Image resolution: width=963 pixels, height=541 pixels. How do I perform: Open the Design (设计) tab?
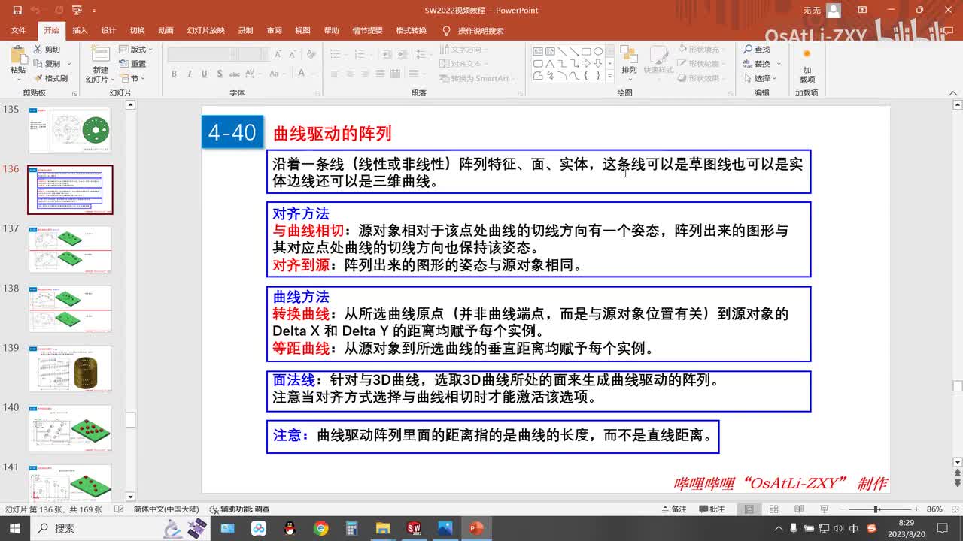pyautogui.click(x=108, y=31)
